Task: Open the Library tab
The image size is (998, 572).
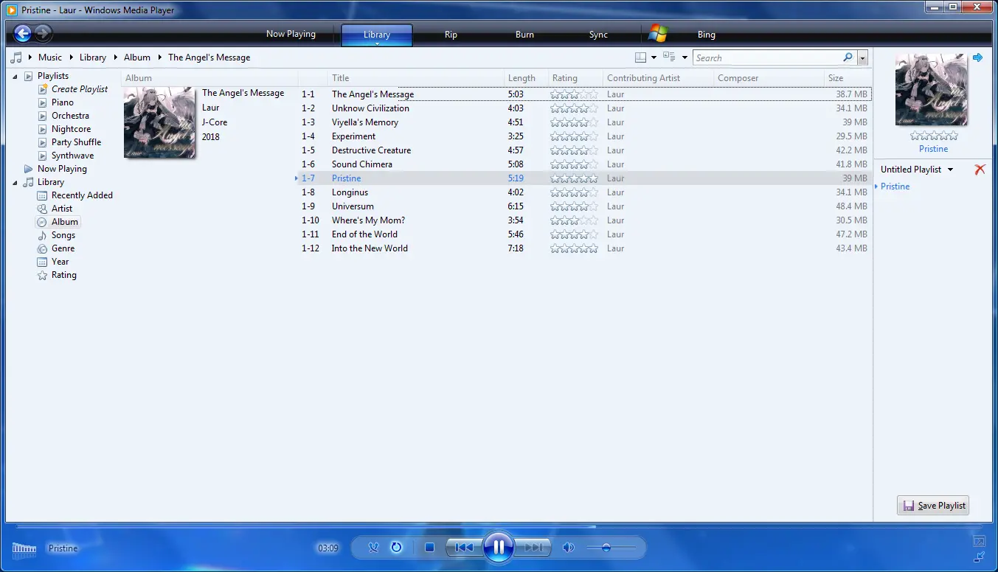Action: click(377, 35)
